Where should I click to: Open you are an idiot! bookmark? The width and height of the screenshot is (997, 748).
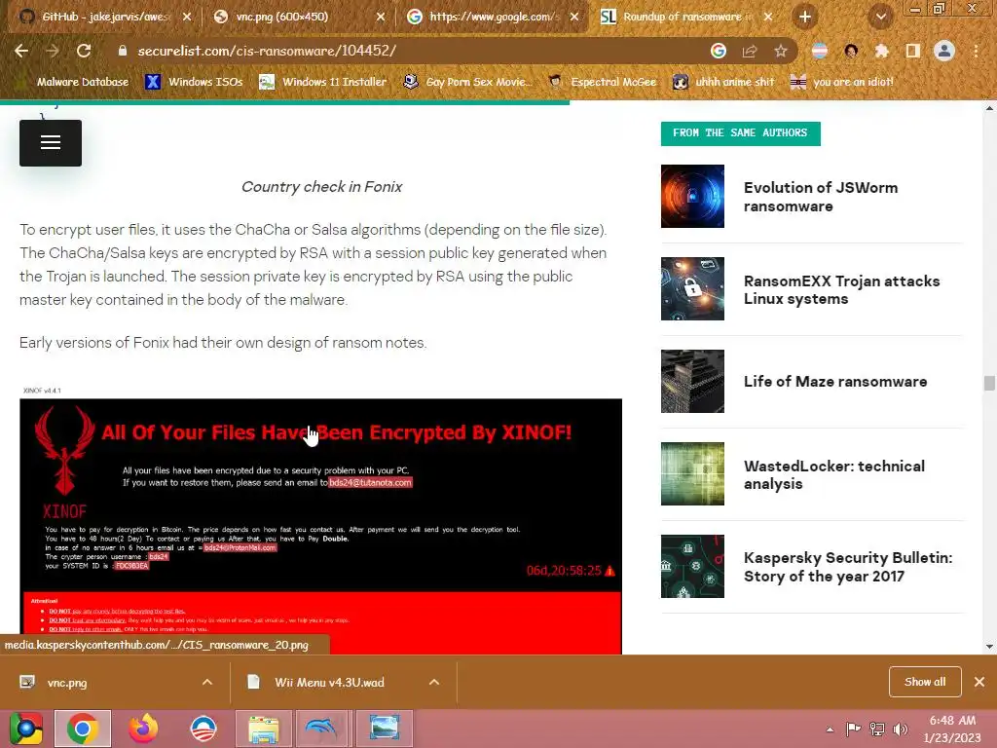point(842,82)
